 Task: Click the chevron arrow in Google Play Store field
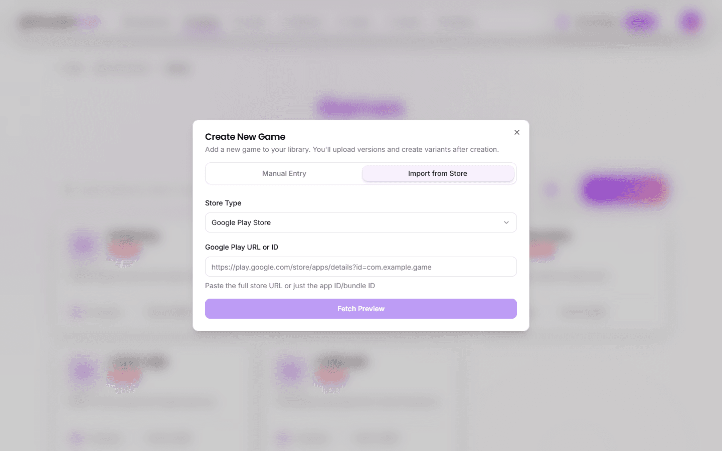[x=506, y=222]
